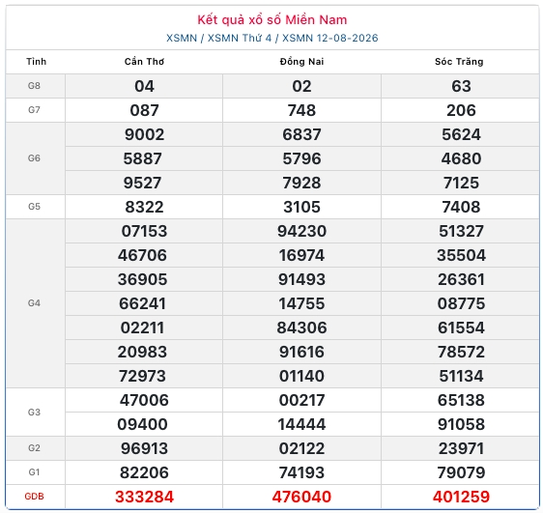Select G4 number 61554

coord(461,328)
